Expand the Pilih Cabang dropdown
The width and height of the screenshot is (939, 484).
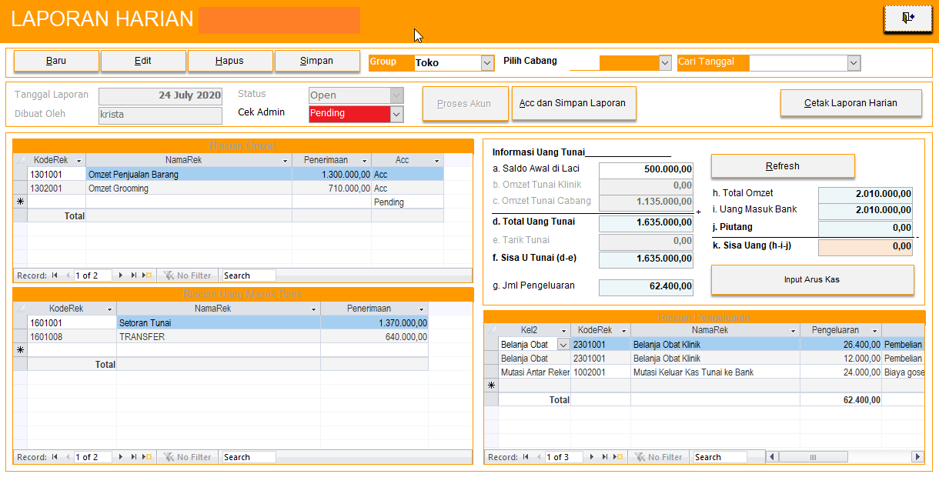(x=665, y=63)
